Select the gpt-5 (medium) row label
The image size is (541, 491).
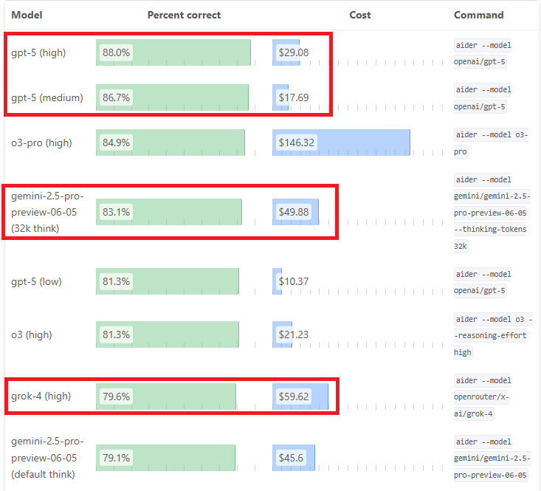click(47, 97)
